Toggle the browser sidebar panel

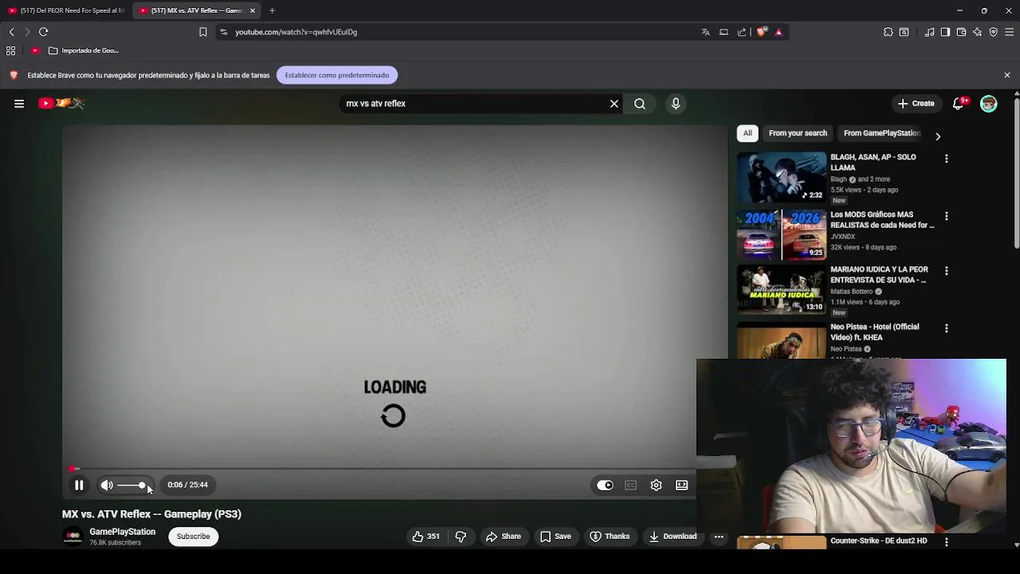point(945,32)
